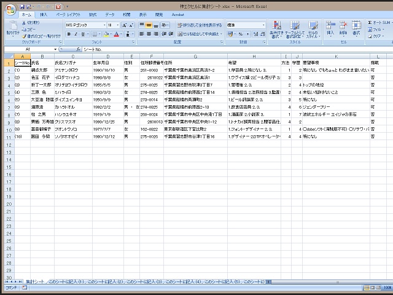The width and height of the screenshot is (393, 295).
Task: Open the Acrobat ribbon tab
Action: pos(178,15)
